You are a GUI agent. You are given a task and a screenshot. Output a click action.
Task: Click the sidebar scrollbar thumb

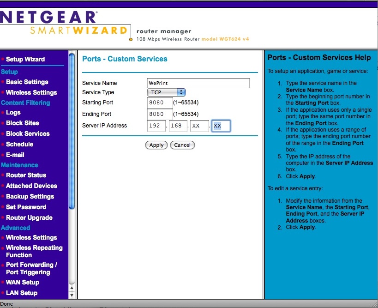click(x=72, y=131)
